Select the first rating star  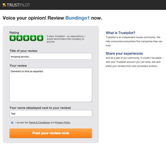point(13,38)
